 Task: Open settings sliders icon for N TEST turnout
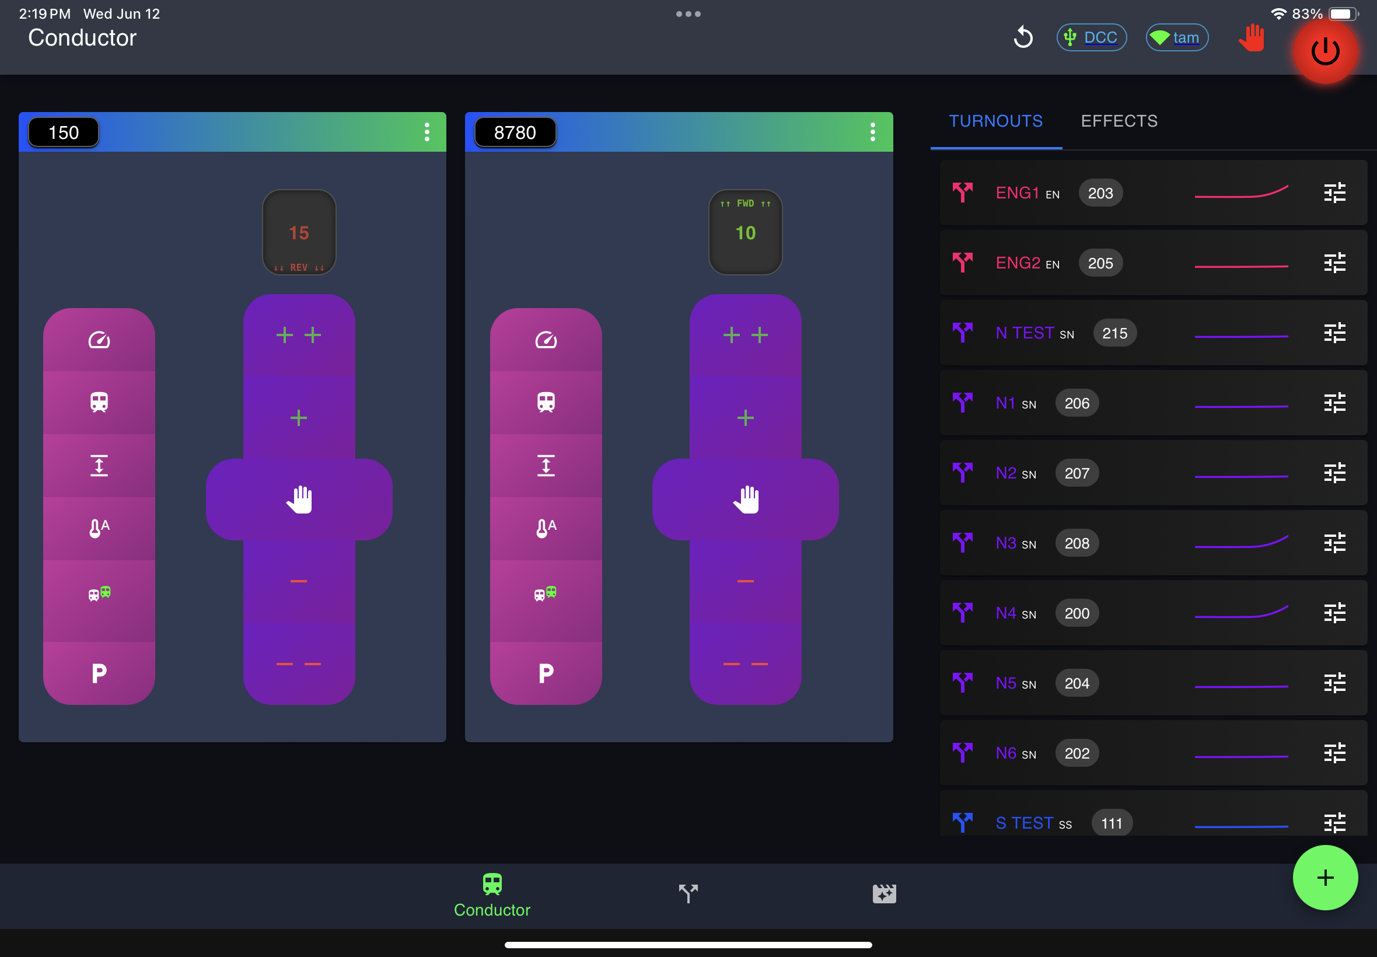pyautogui.click(x=1334, y=333)
